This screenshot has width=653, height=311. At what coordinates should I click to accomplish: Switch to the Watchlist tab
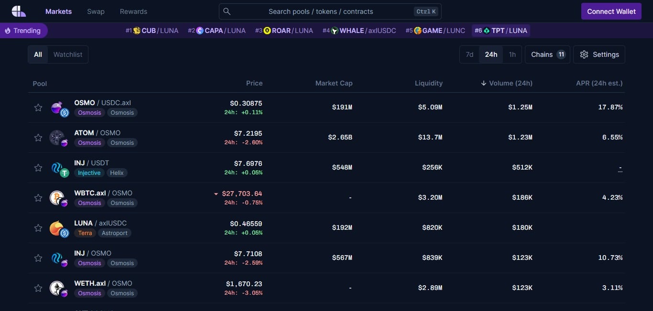(67, 54)
